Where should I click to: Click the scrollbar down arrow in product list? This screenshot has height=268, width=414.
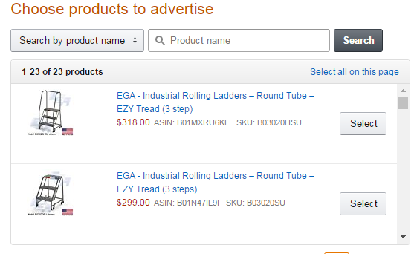pyautogui.click(x=403, y=237)
